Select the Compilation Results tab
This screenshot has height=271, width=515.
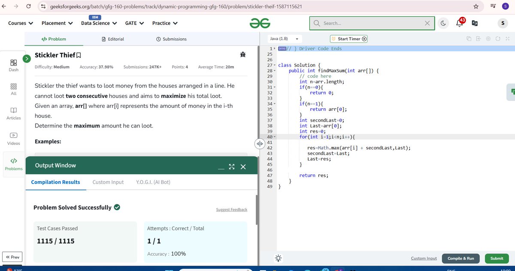pos(55,182)
